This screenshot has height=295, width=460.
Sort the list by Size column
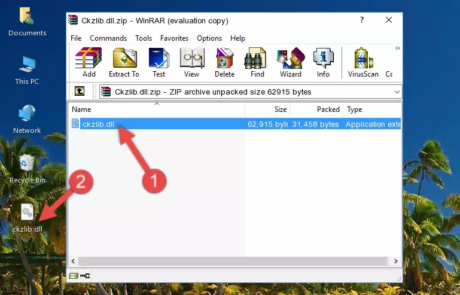click(x=267, y=110)
